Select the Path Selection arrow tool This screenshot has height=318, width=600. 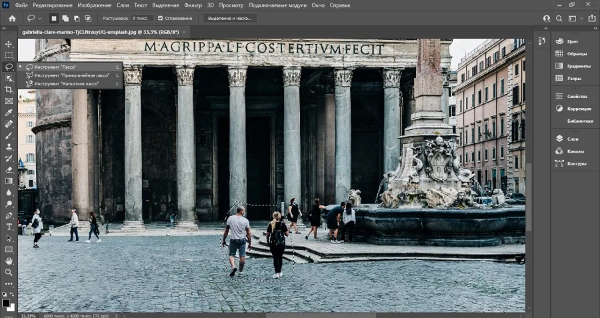click(9, 238)
